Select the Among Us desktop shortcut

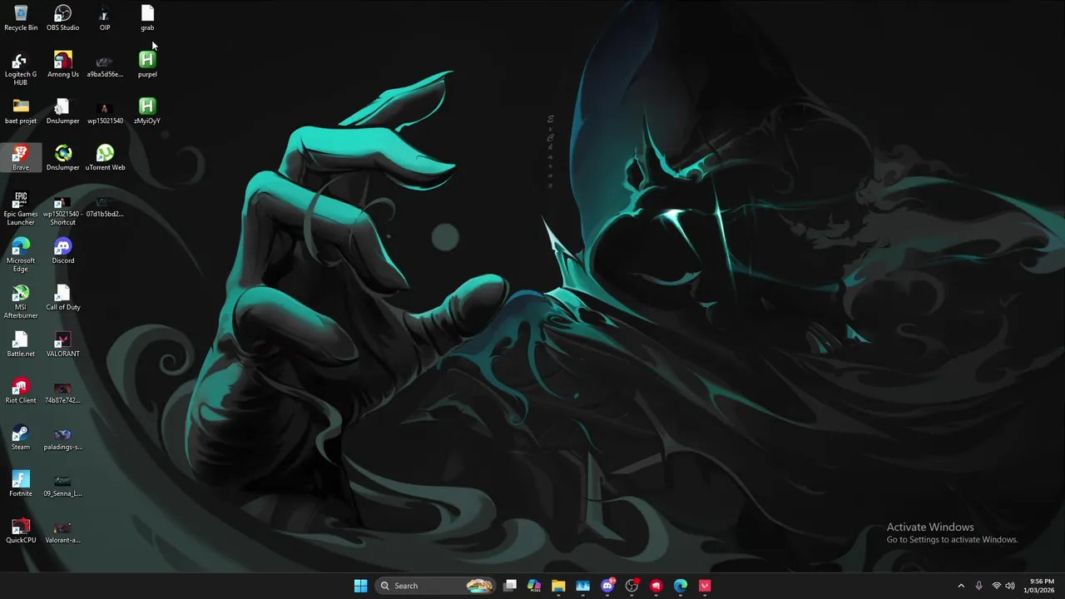click(x=63, y=65)
